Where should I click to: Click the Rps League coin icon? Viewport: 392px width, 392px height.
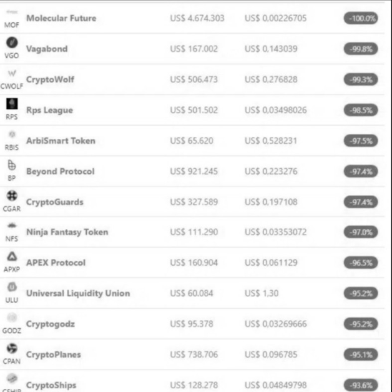11,104
